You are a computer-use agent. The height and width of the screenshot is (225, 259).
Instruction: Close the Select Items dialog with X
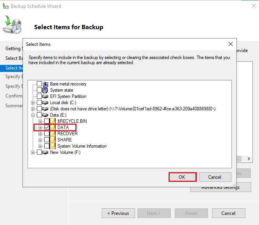click(230, 44)
